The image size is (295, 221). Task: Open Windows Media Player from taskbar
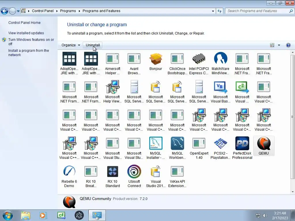(x=43, y=215)
